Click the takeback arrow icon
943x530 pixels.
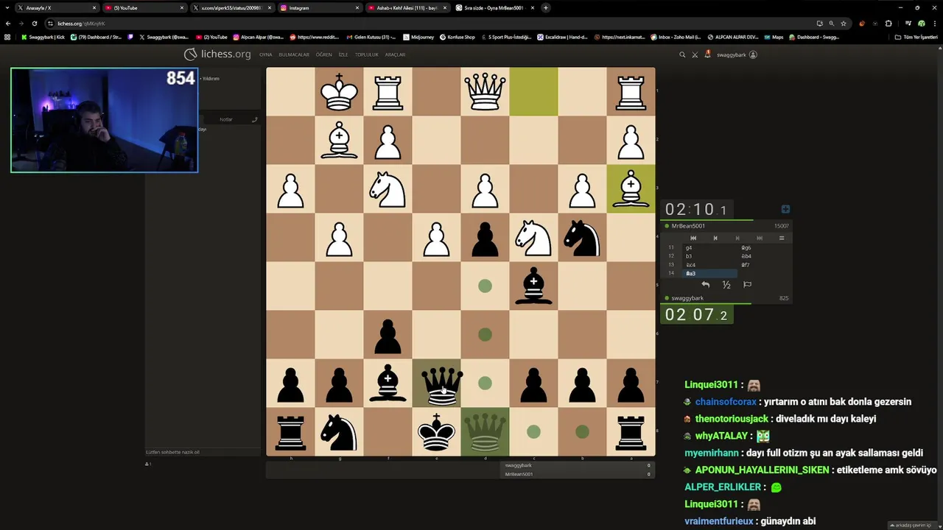705,285
